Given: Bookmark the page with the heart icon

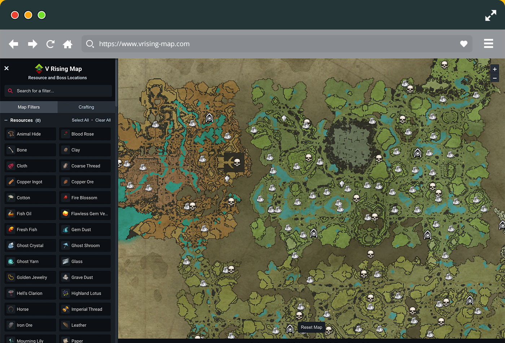Looking at the screenshot, I should point(464,44).
